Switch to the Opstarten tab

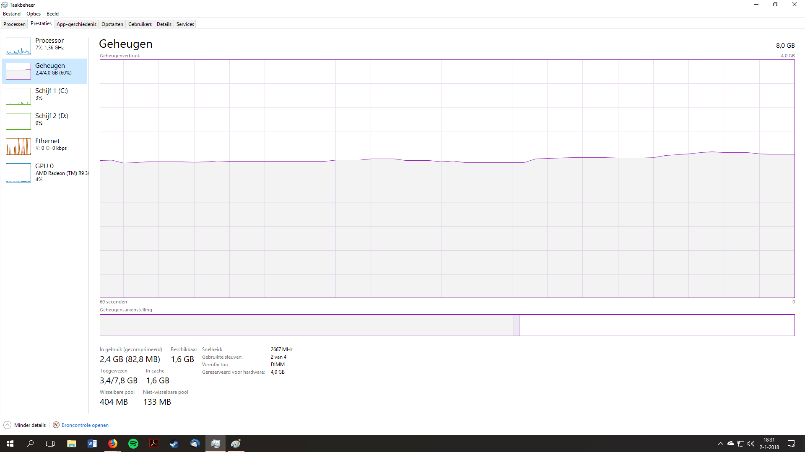[x=112, y=24]
